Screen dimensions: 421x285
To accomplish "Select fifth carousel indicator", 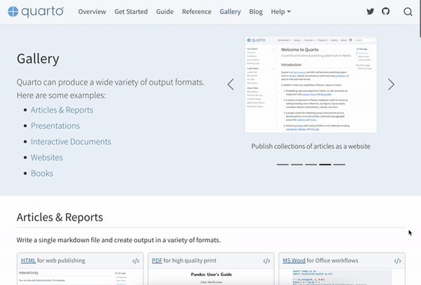I will coord(339,164).
